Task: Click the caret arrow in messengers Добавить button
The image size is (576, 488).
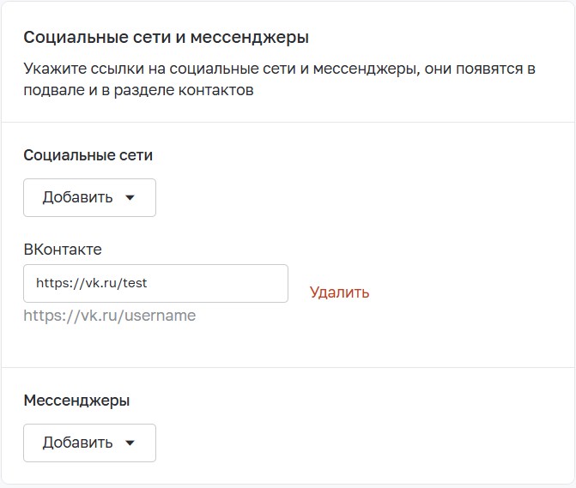Action: point(130,443)
